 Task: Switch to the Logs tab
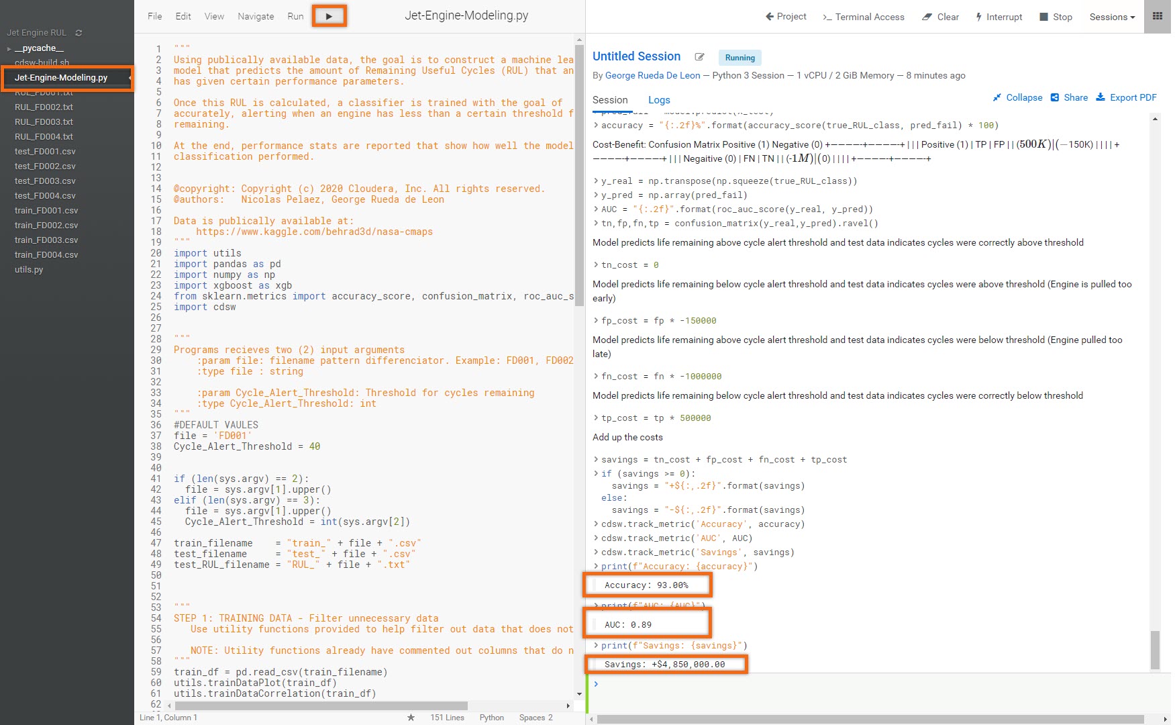[x=659, y=100]
